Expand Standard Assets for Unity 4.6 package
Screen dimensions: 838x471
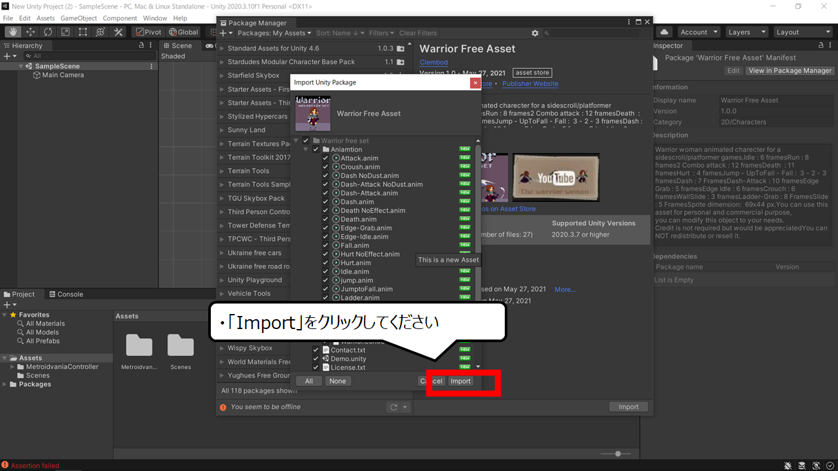pyautogui.click(x=222, y=48)
